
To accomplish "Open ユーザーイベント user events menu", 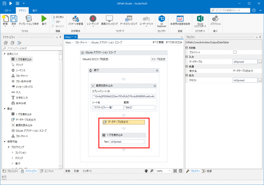I will click(x=146, y=21).
